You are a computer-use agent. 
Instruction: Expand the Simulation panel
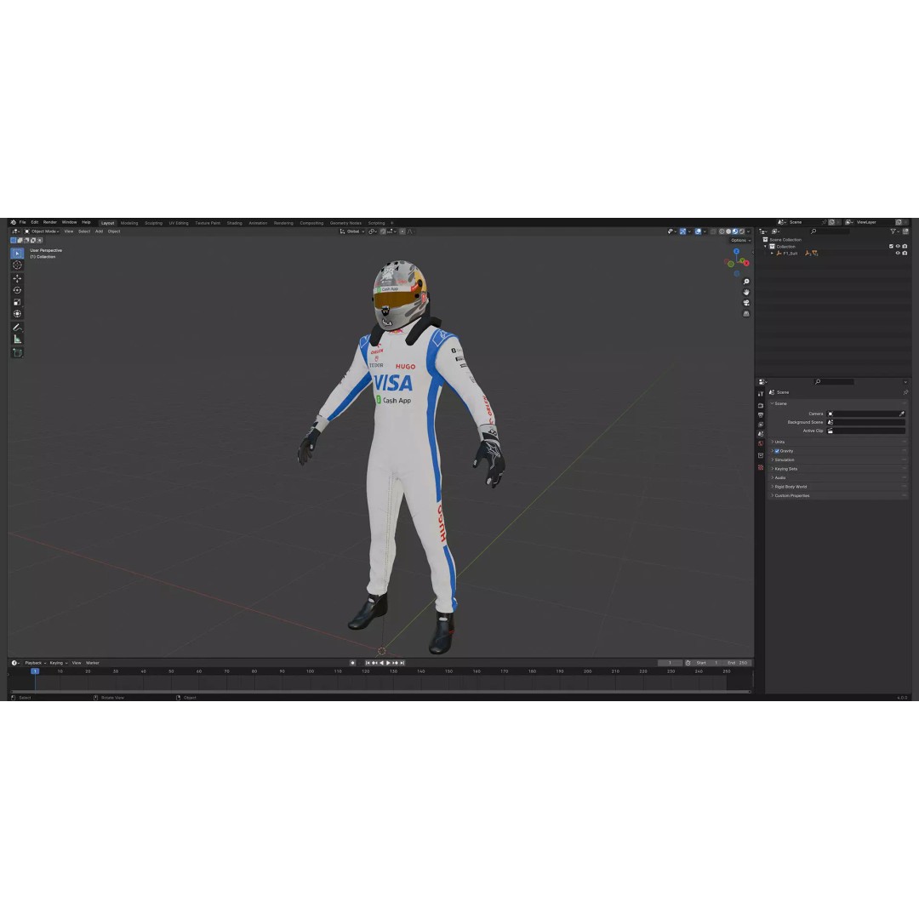click(838, 460)
